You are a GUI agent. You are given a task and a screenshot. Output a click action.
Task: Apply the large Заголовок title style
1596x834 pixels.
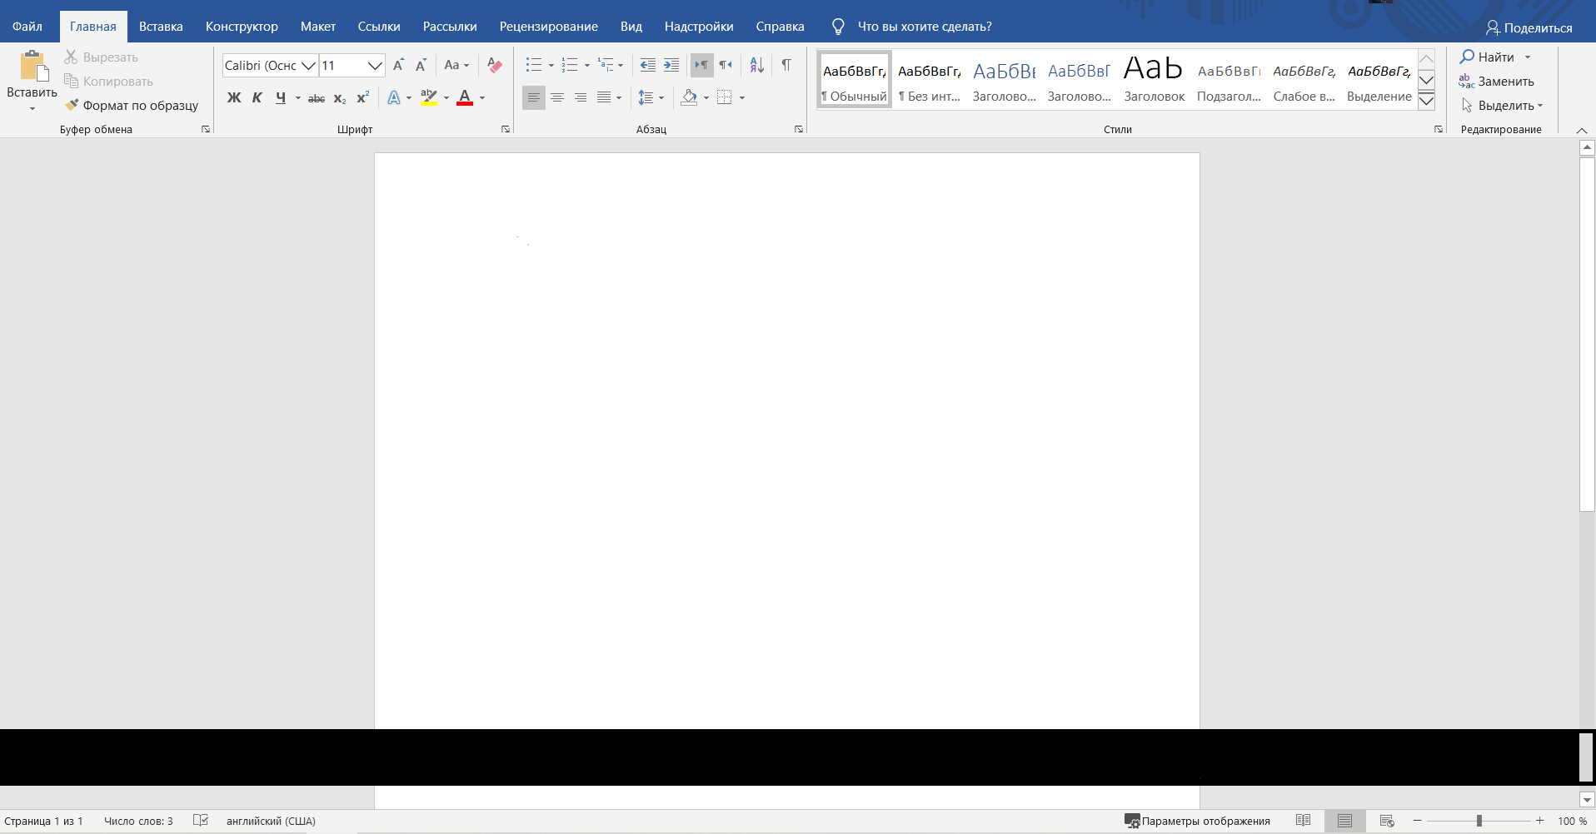(x=1155, y=80)
